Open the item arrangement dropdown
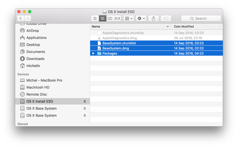The image size is (238, 148). click(129, 18)
